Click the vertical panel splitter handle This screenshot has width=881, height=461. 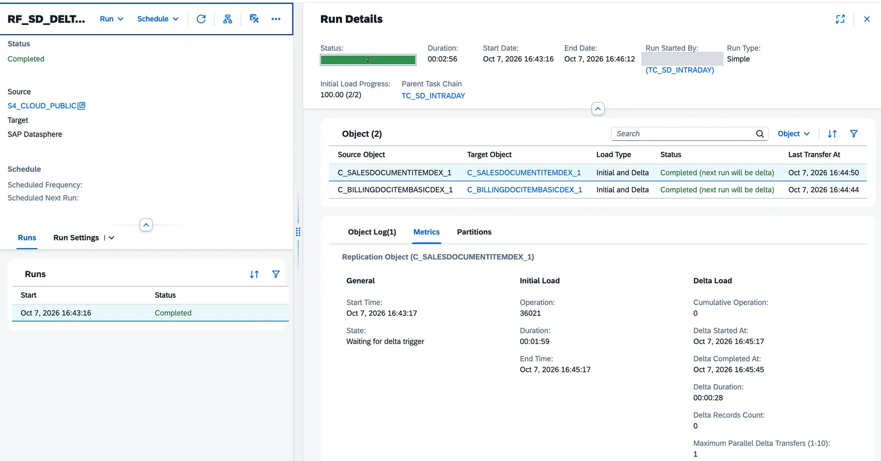point(298,232)
